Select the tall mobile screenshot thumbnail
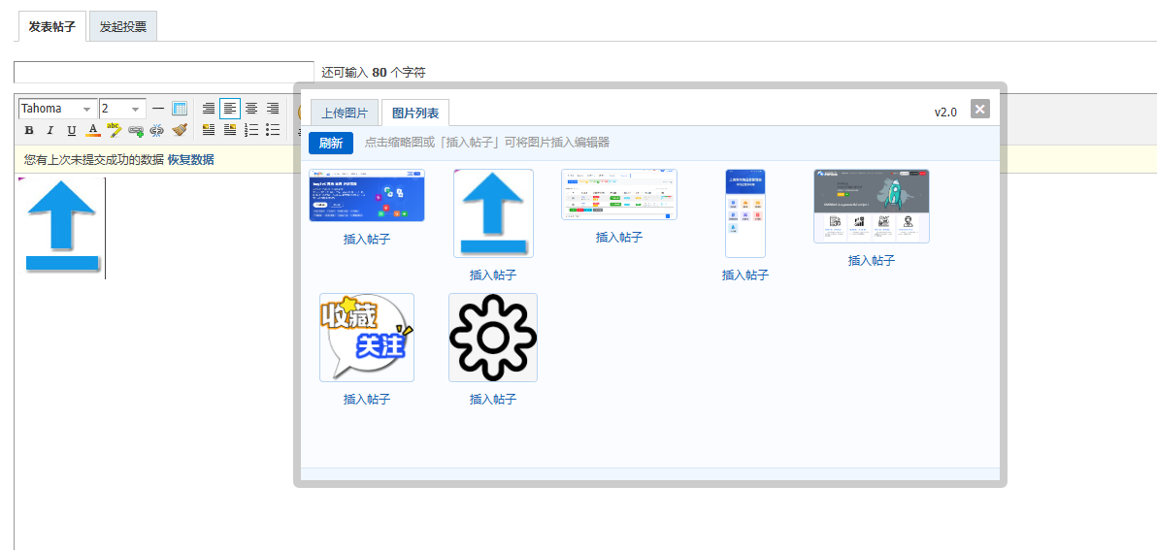 pos(745,213)
